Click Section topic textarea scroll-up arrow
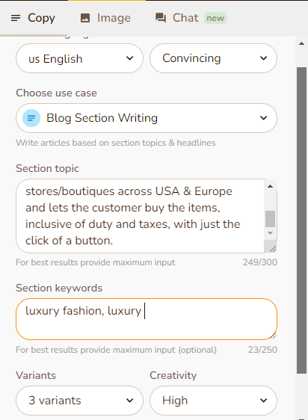This screenshot has height=420, width=308. [270, 186]
